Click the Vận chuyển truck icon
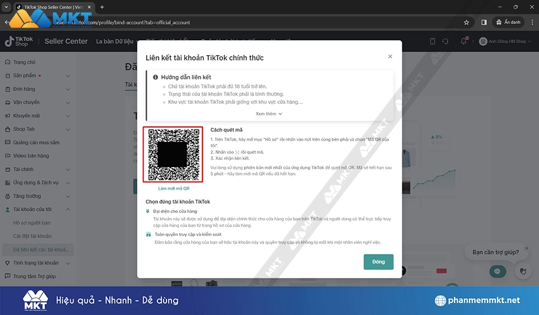The height and width of the screenshot is (315, 539). pyautogui.click(x=8, y=102)
